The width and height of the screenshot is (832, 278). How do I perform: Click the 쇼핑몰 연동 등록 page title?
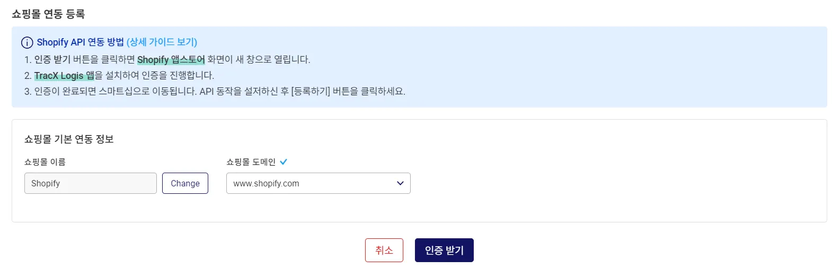coord(48,14)
